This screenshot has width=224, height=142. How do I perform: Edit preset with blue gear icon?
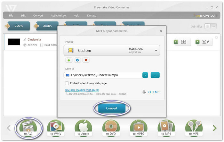click(77, 60)
